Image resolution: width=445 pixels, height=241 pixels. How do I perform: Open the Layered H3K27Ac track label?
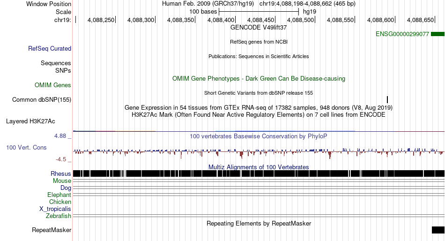30,121
